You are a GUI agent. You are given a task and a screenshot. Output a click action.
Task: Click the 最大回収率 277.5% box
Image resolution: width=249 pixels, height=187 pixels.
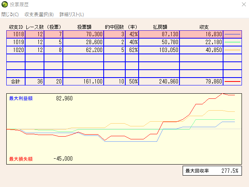coord(212,171)
